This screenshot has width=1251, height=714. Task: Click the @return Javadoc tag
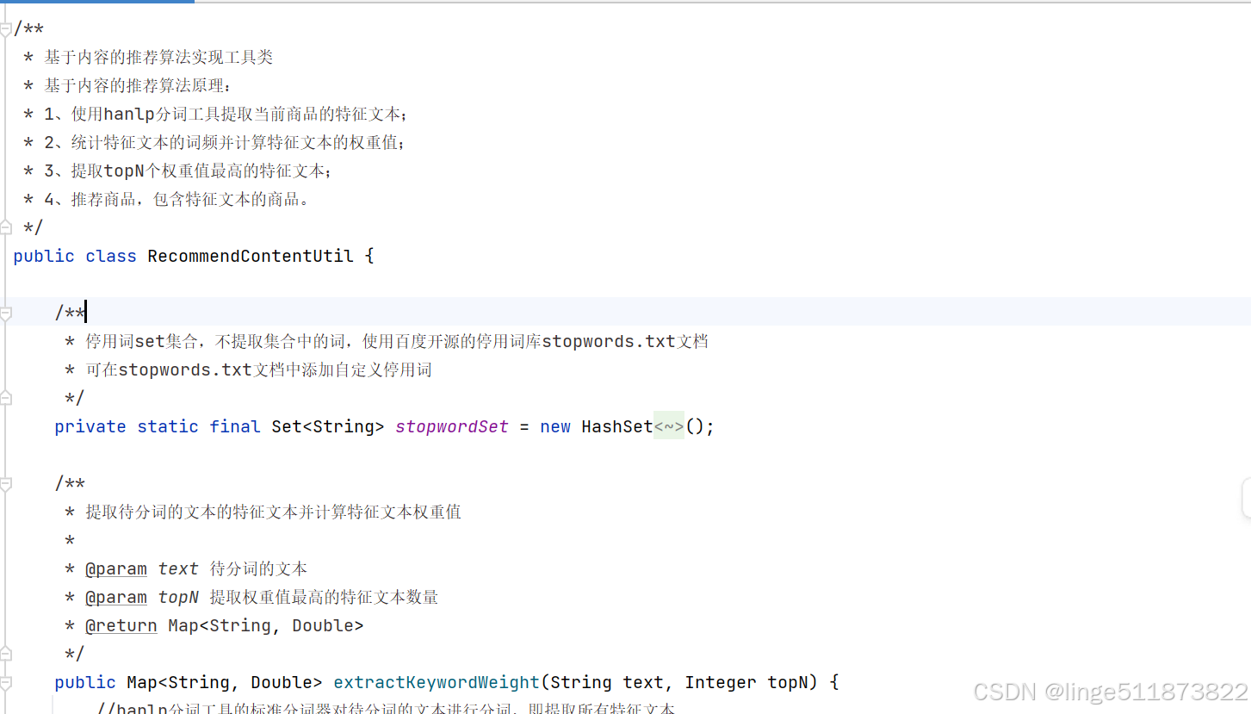tap(121, 625)
